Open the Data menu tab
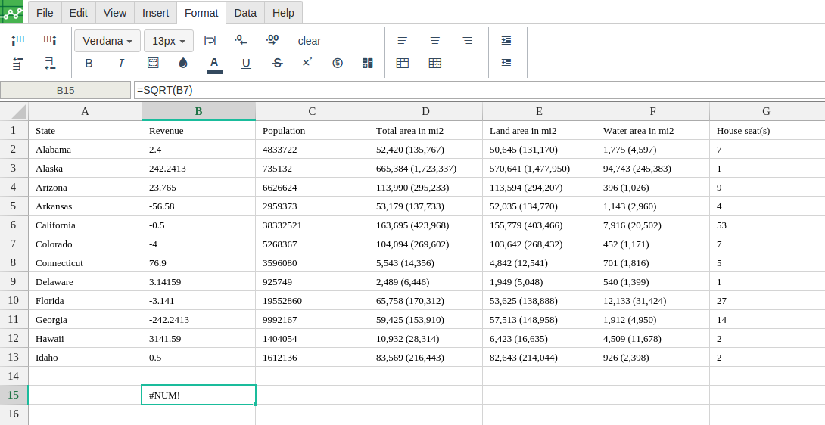Image resolution: width=825 pixels, height=425 pixels. click(x=245, y=13)
